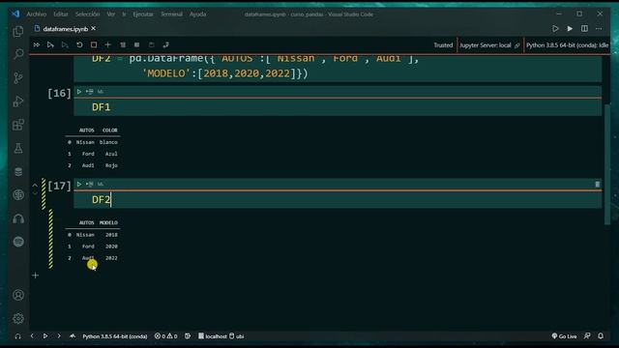The height and width of the screenshot is (348, 619).
Task: Open the Accounts menu icon
Action: click(x=18, y=295)
